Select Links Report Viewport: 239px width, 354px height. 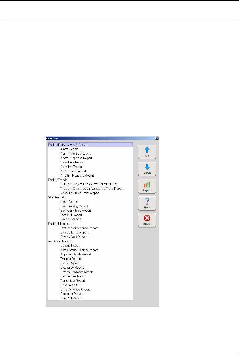(x=69, y=285)
